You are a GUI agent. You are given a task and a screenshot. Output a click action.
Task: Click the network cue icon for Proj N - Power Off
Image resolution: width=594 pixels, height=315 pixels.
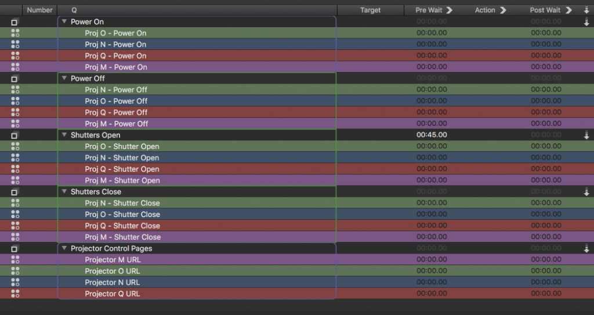pos(15,90)
